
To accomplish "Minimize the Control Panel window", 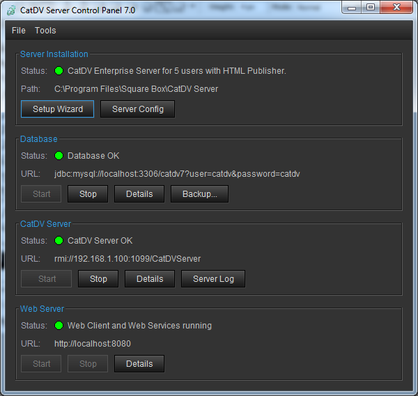I will tap(352, 7).
